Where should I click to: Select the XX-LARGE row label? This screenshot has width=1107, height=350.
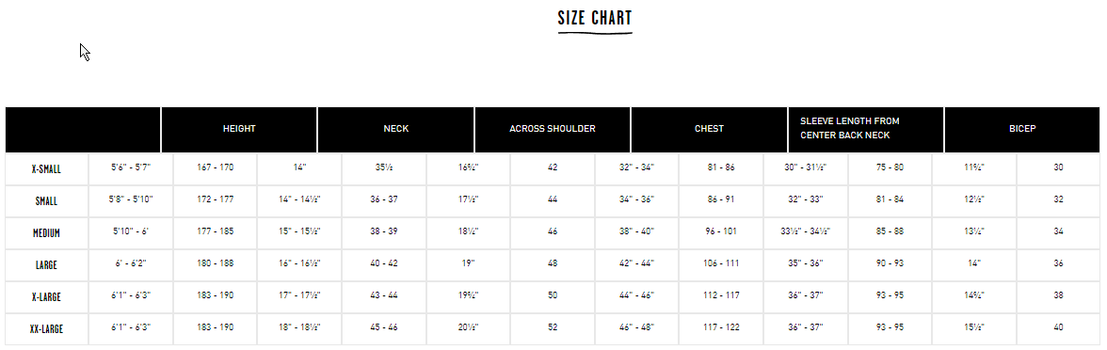(x=47, y=329)
